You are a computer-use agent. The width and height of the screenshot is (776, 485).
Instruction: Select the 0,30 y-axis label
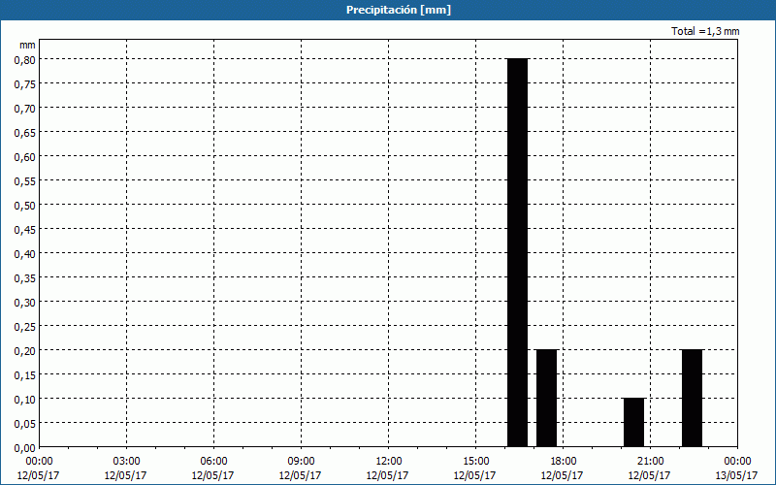(25, 303)
